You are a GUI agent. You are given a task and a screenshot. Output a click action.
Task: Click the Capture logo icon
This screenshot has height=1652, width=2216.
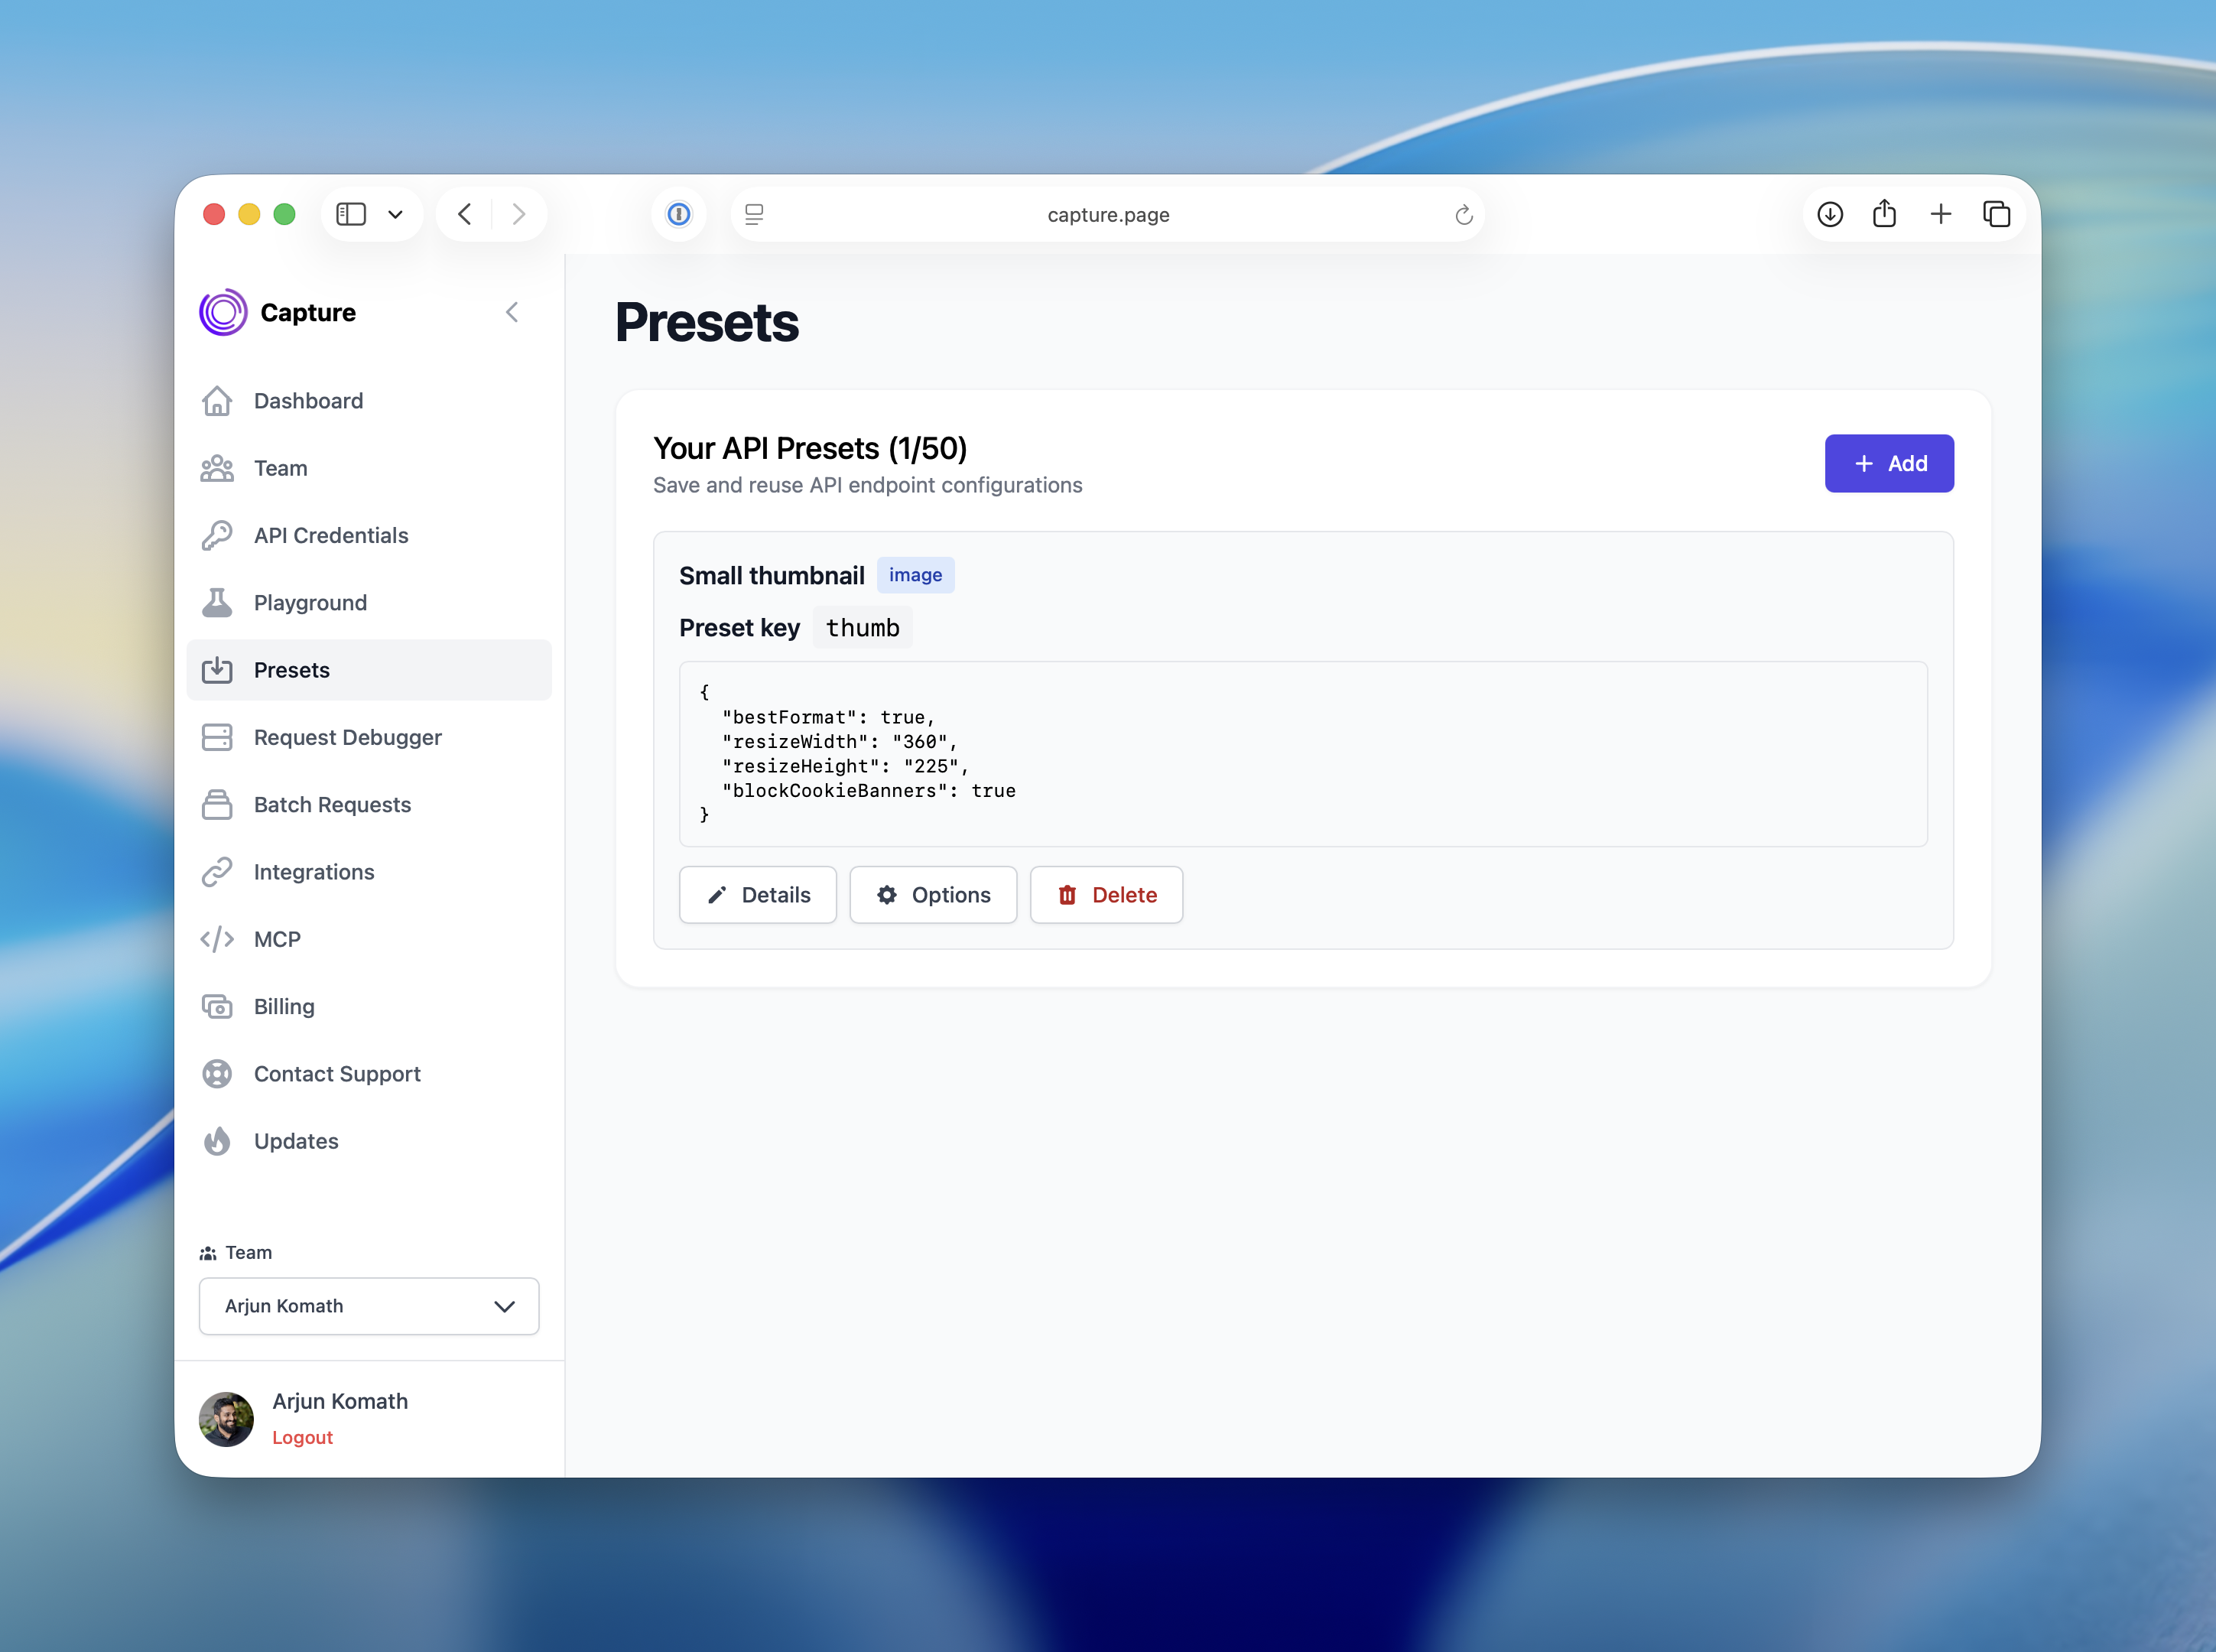point(223,313)
